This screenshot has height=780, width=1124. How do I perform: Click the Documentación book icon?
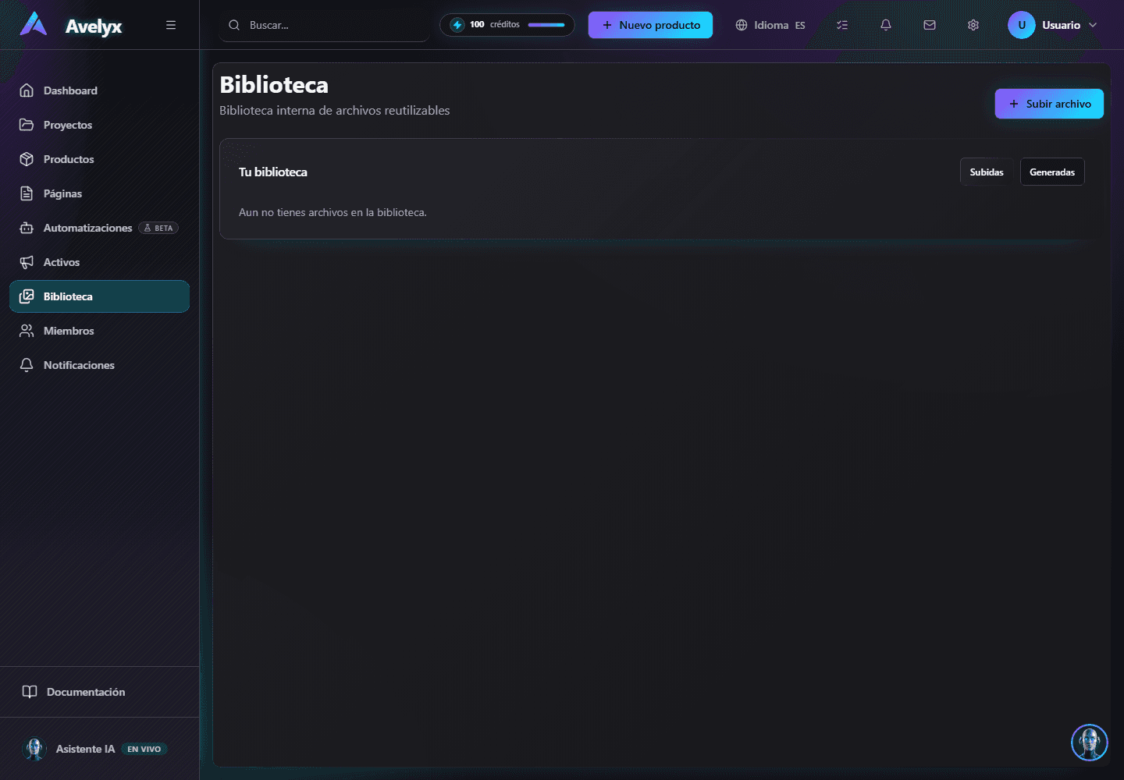(x=30, y=692)
